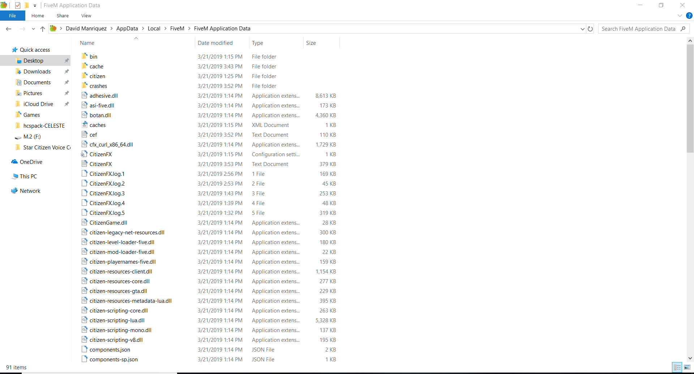694x374 pixels.
Task: Click the scrollbar down arrow
Action: (x=690, y=358)
